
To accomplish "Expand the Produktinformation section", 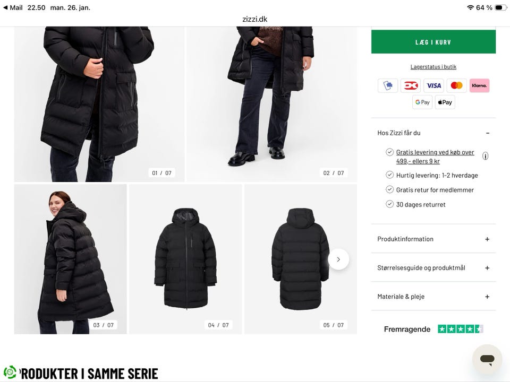I will point(487,239).
